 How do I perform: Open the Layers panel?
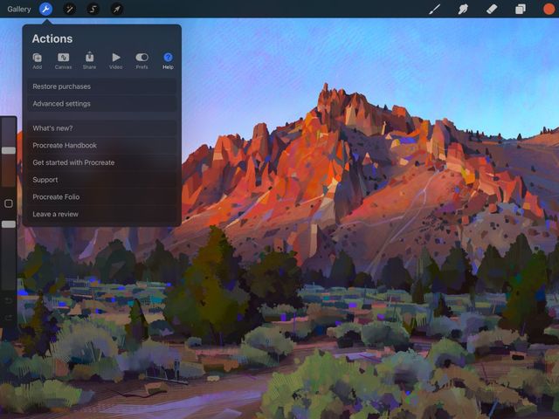[521, 9]
